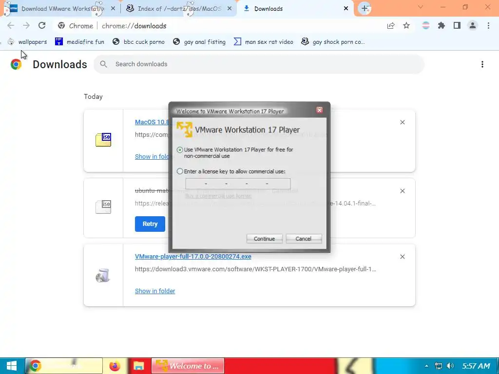This screenshot has height=374, width=499.
Task: Open File Explorer from the taskbar
Action: coord(138,366)
